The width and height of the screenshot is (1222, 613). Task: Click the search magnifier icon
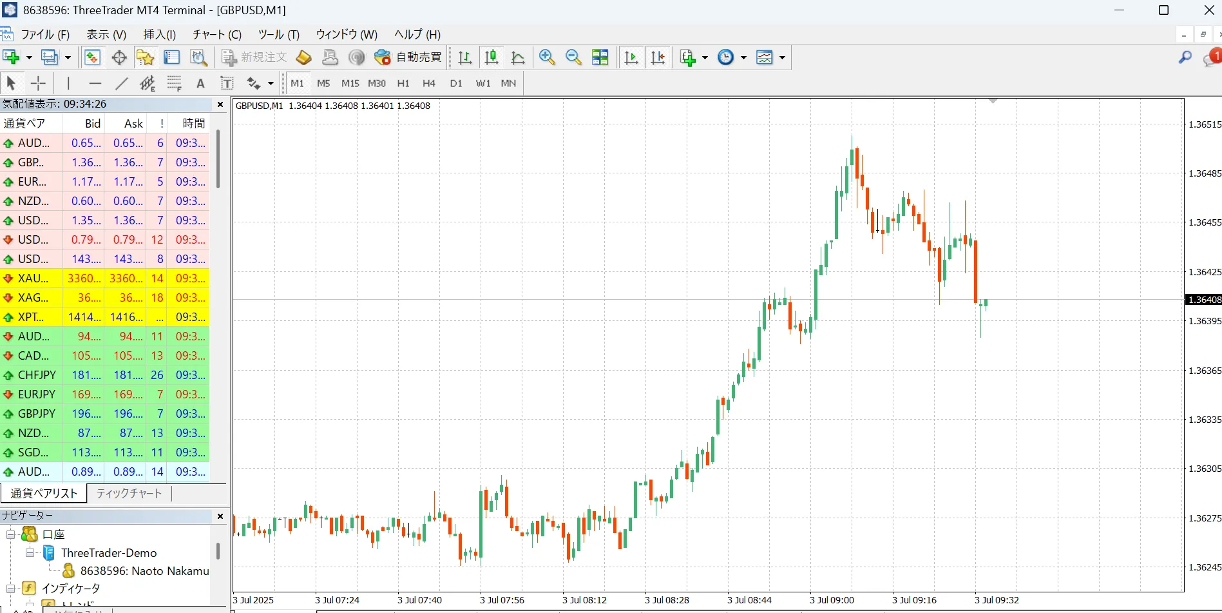coord(1185,57)
